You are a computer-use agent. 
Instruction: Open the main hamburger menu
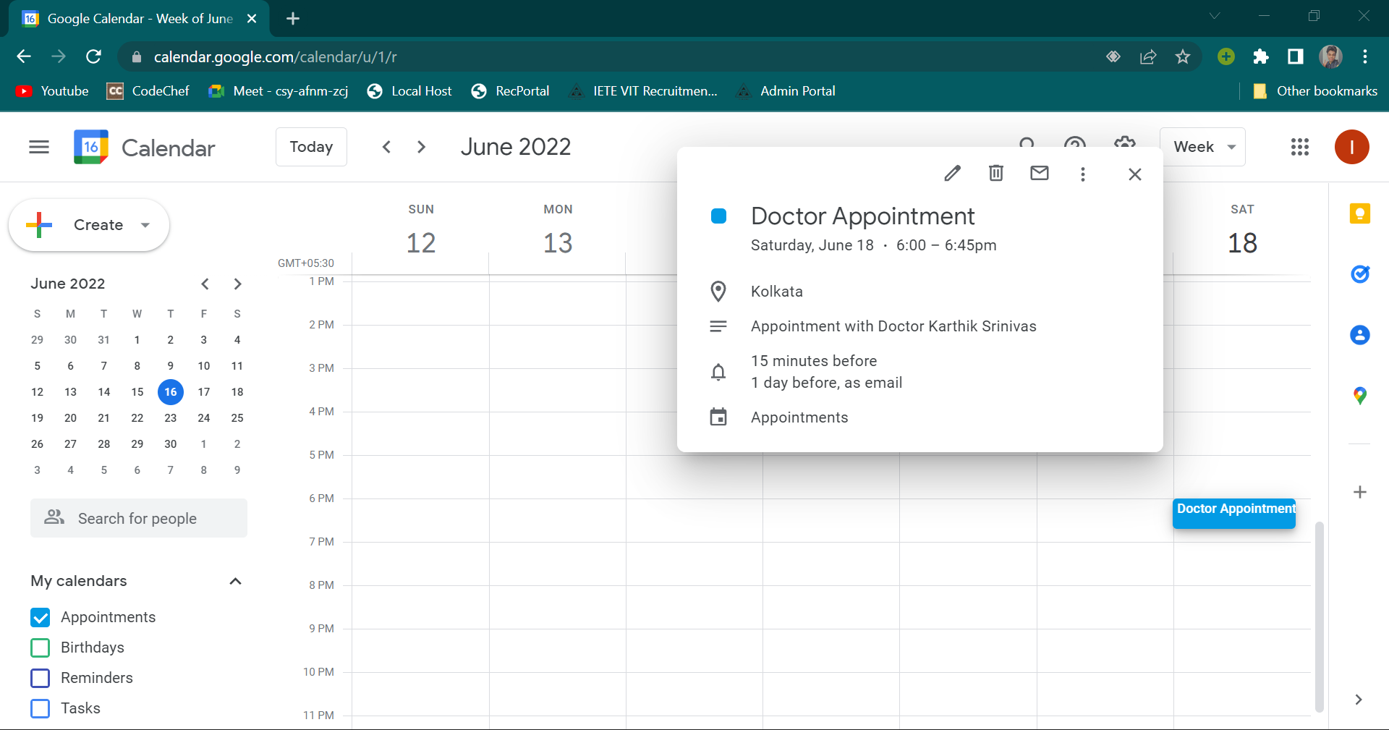(38, 146)
